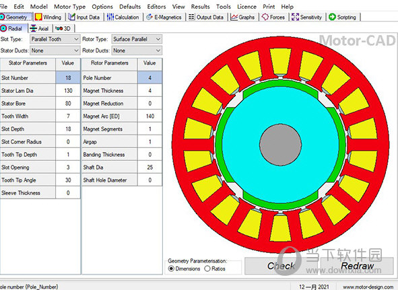Open the Tools menu
This screenshot has height=290, width=398.
tap(224, 7)
